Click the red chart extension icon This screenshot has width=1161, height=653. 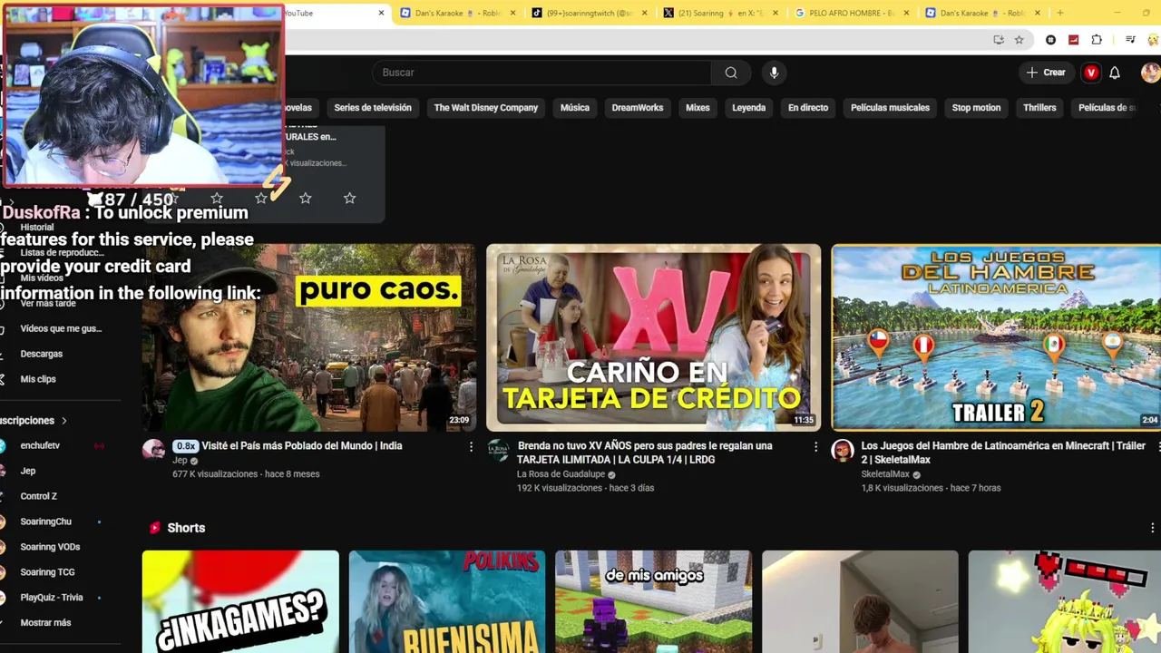(x=1074, y=40)
